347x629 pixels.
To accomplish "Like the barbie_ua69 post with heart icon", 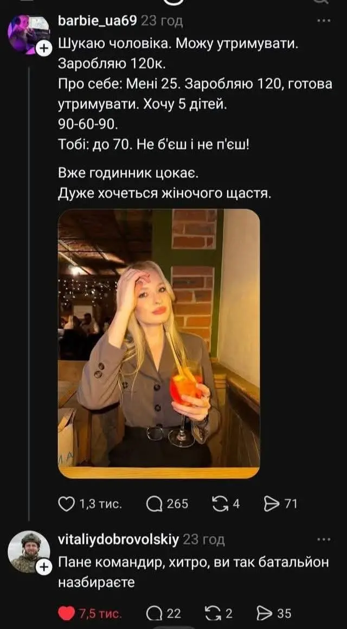I will click(x=67, y=503).
